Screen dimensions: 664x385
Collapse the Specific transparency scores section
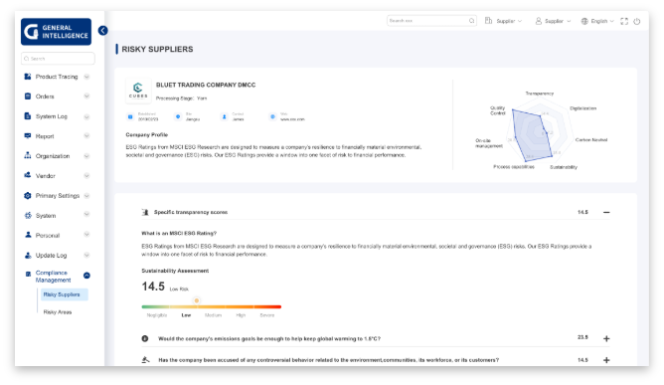pyautogui.click(x=606, y=212)
